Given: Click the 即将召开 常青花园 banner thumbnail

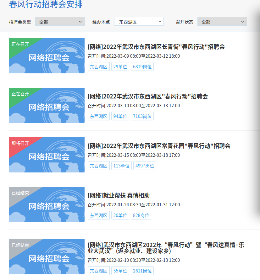Looking at the screenshot, I should pos(47,155).
